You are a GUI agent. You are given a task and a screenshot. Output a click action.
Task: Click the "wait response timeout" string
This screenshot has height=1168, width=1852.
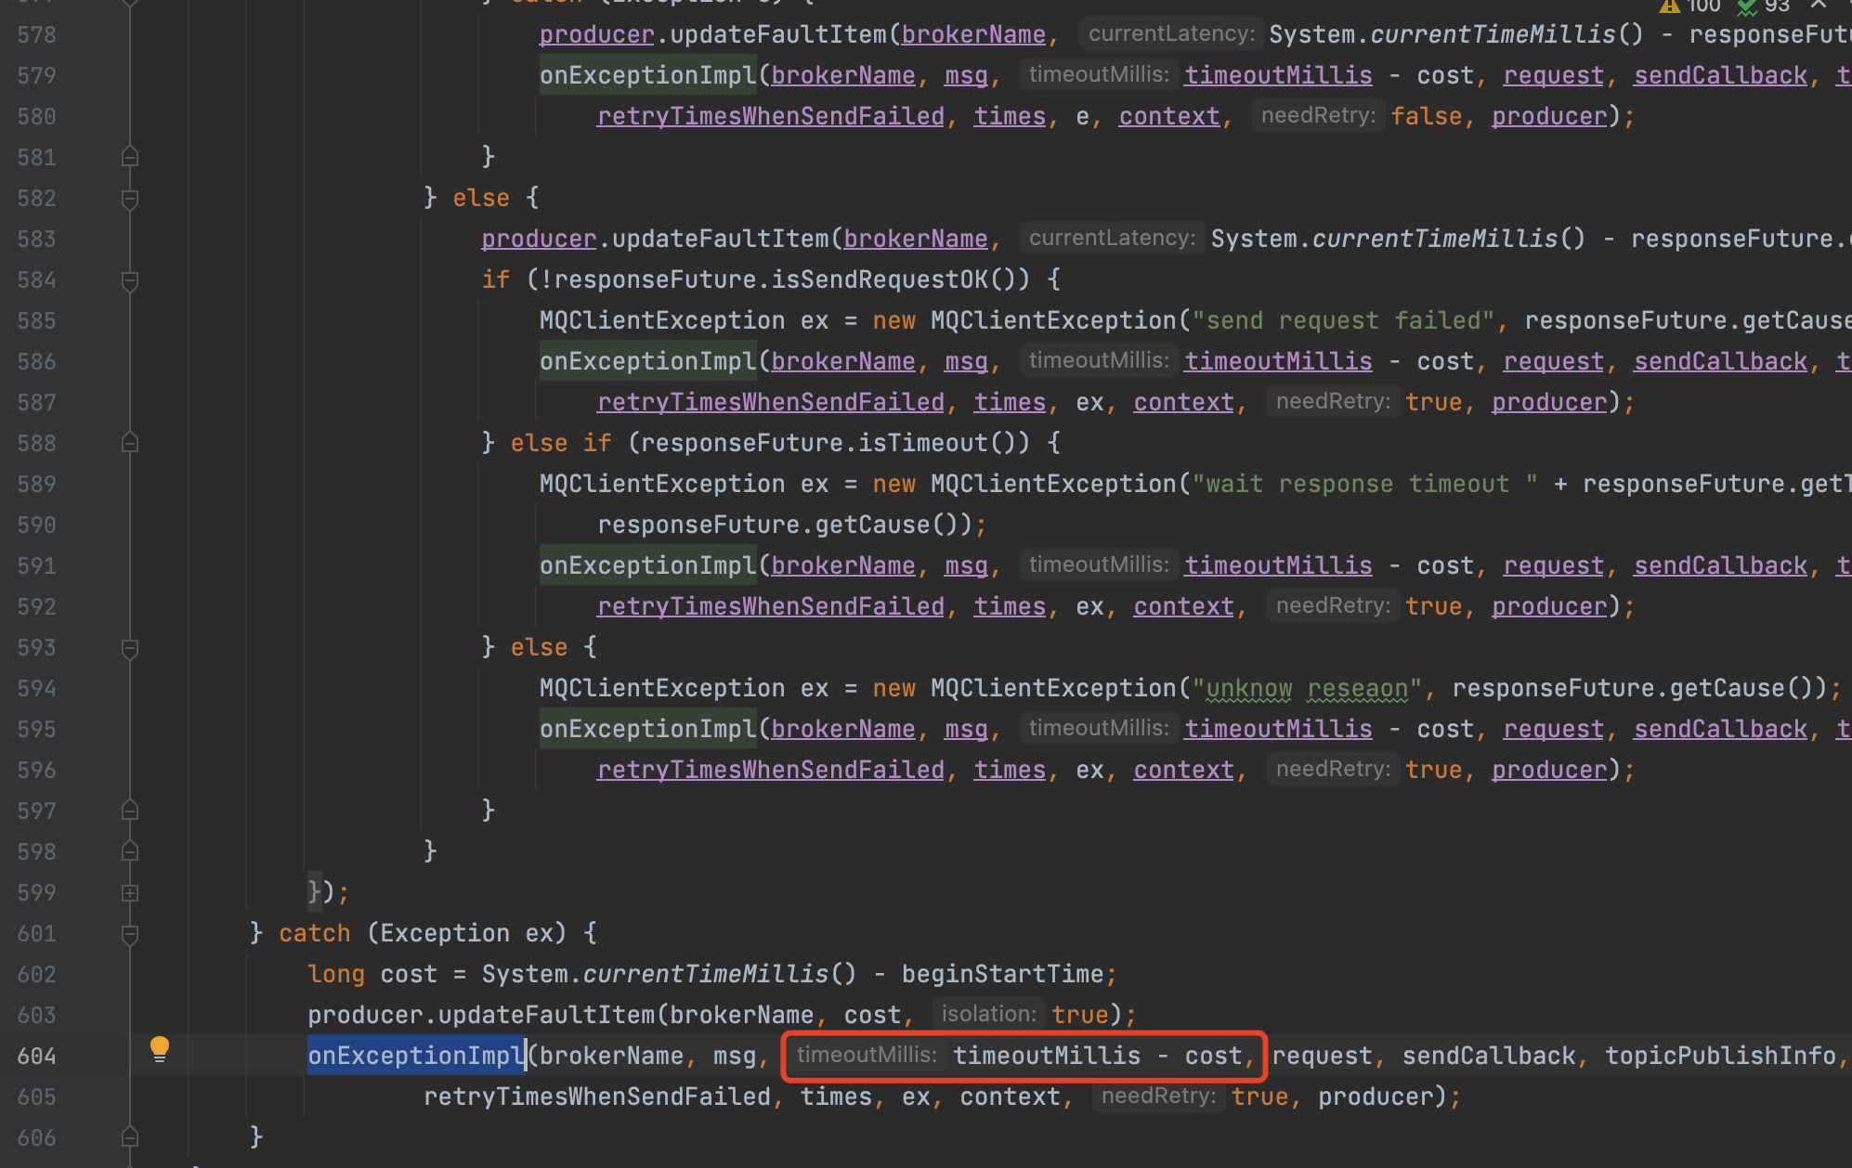coord(1364,484)
